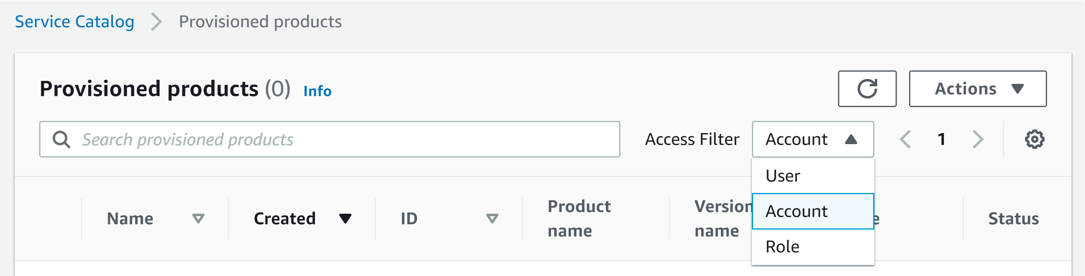This screenshot has height=276, width=1085.
Task: Click the Product name column header
Action: pyautogui.click(x=579, y=218)
